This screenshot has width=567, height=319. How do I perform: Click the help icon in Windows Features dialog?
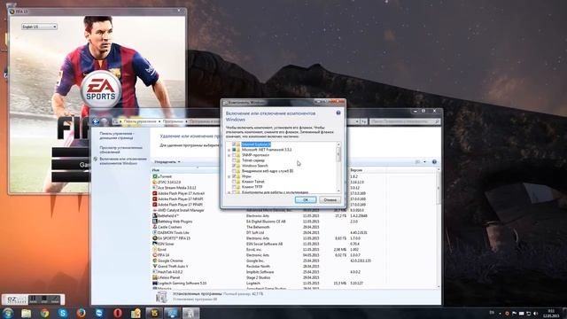[x=338, y=113]
